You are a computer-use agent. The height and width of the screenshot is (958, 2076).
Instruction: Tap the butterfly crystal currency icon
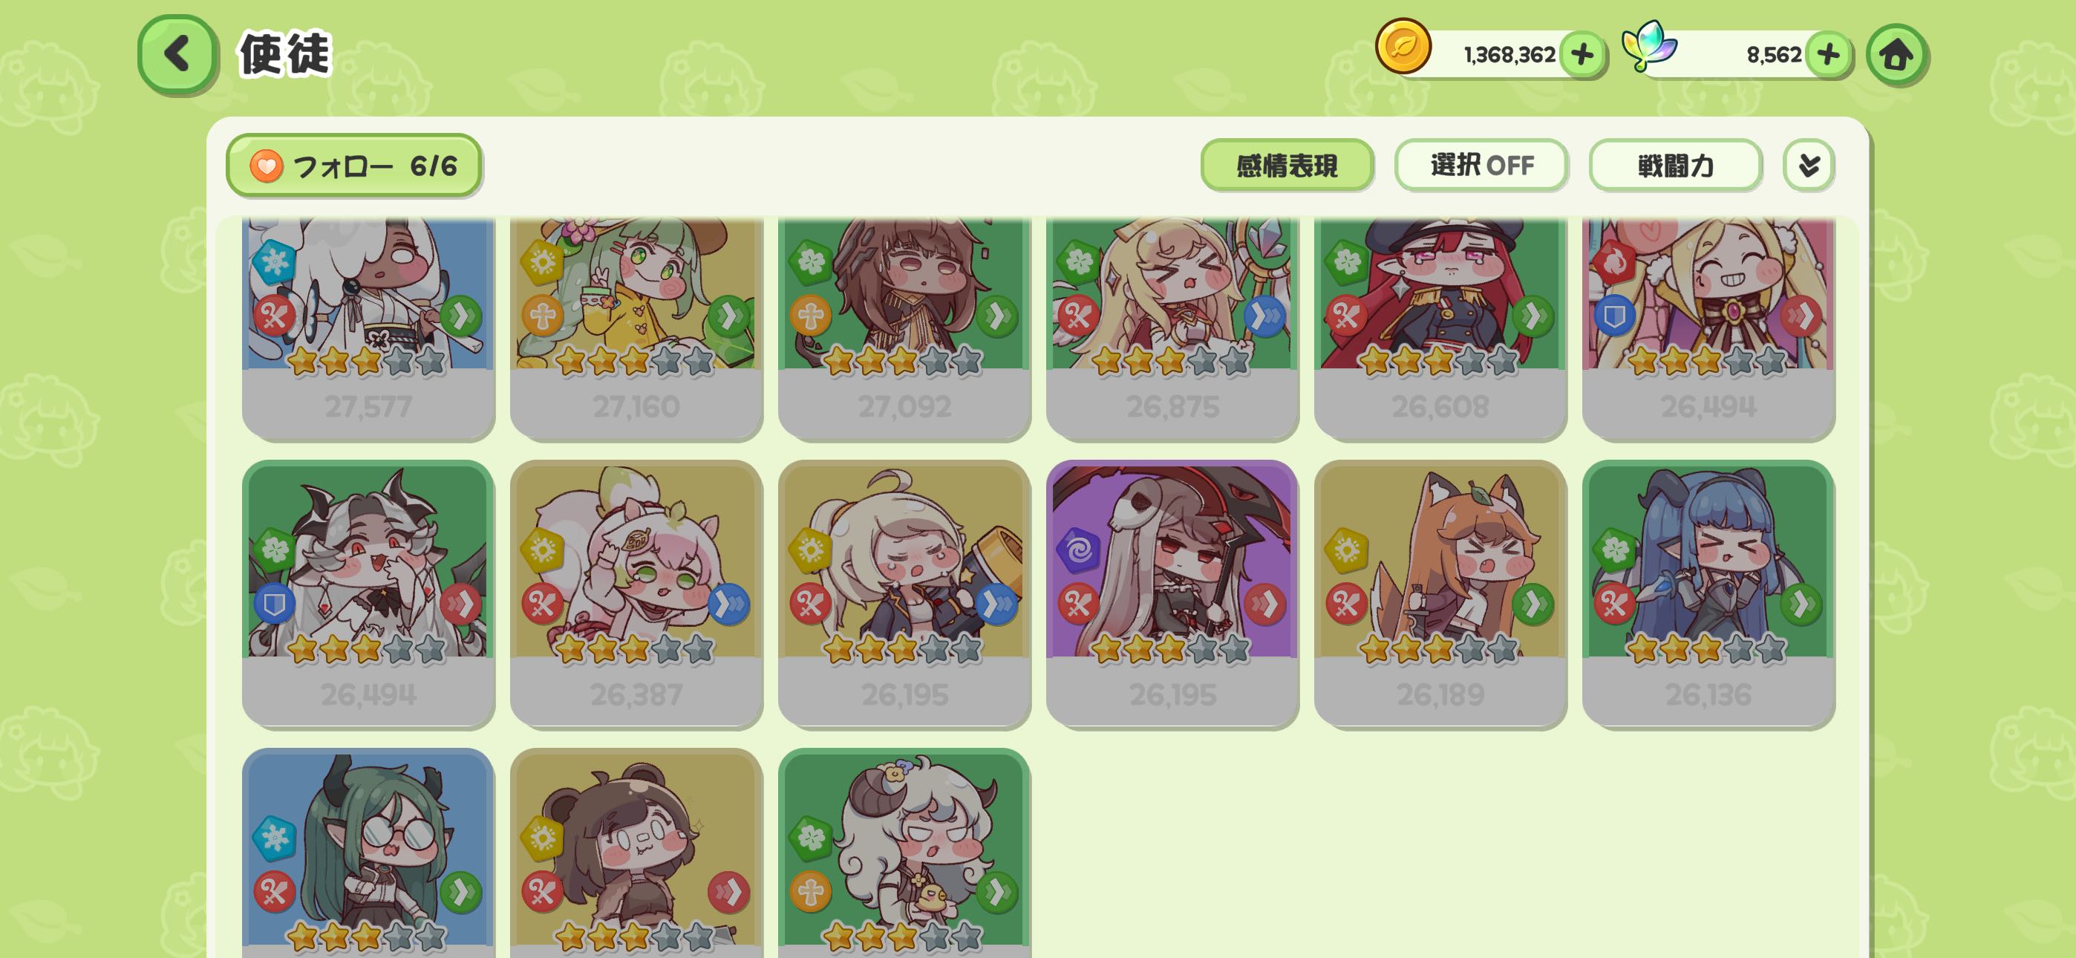click(x=1649, y=47)
